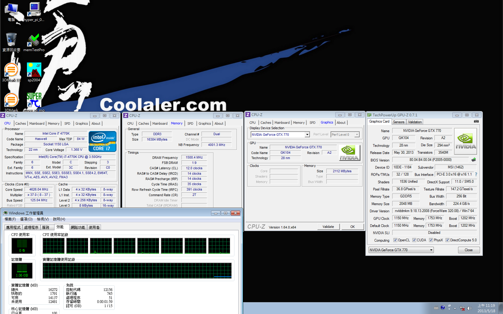Launch the super_pi_mod shortcut
This screenshot has width=503, height=314.
click(34, 102)
